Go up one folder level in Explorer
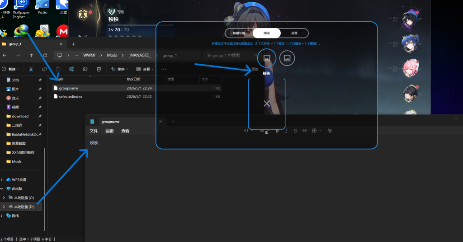 (31, 55)
